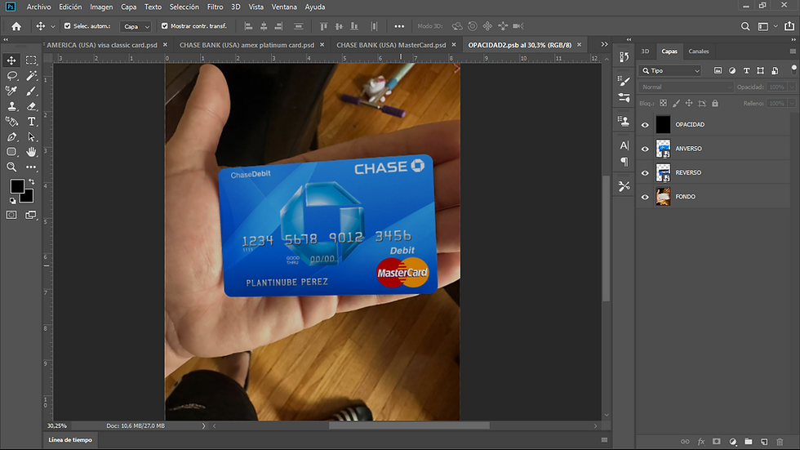The image size is (800, 450).
Task: Open Línea de tiempo panel
Action: [70, 440]
